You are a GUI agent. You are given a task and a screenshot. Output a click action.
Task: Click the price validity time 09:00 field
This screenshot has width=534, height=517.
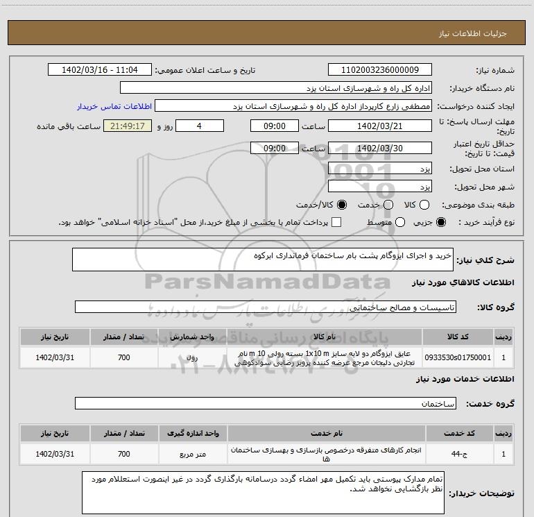click(x=275, y=148)
